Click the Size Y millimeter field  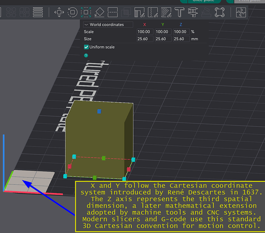[x=163, y=39]
